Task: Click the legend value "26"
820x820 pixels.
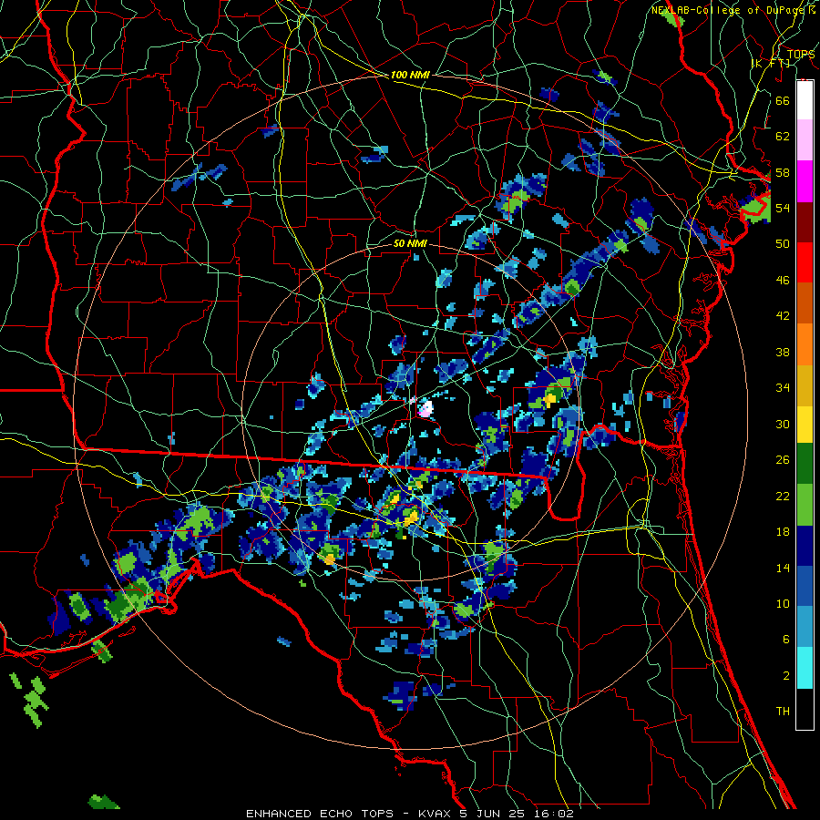Action: coord(783,460)
